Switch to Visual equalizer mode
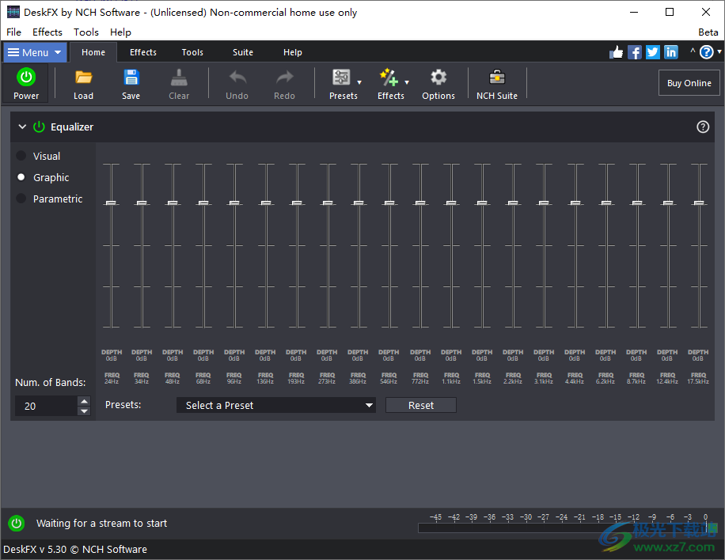This screenshot has height=560, width=725. pyautogui.click(x=21, y=156)
